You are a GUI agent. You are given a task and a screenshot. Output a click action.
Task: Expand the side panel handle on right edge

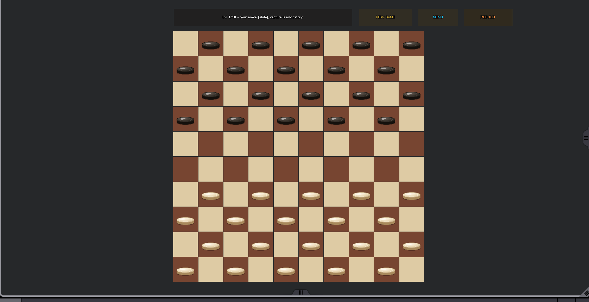[586, 138]
